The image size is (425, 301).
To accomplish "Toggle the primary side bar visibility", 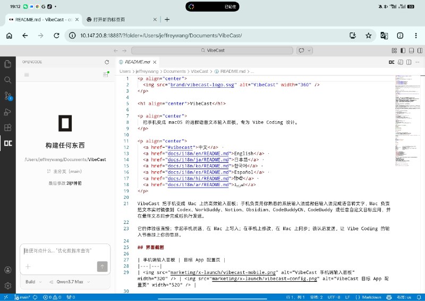I will [403, 51].
